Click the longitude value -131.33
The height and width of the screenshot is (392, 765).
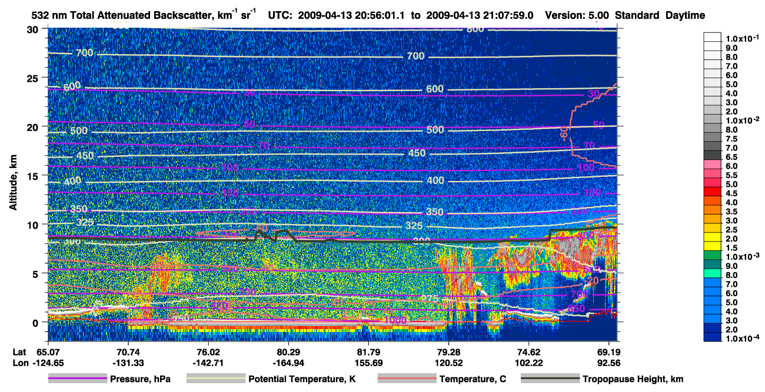click(128, 363)
